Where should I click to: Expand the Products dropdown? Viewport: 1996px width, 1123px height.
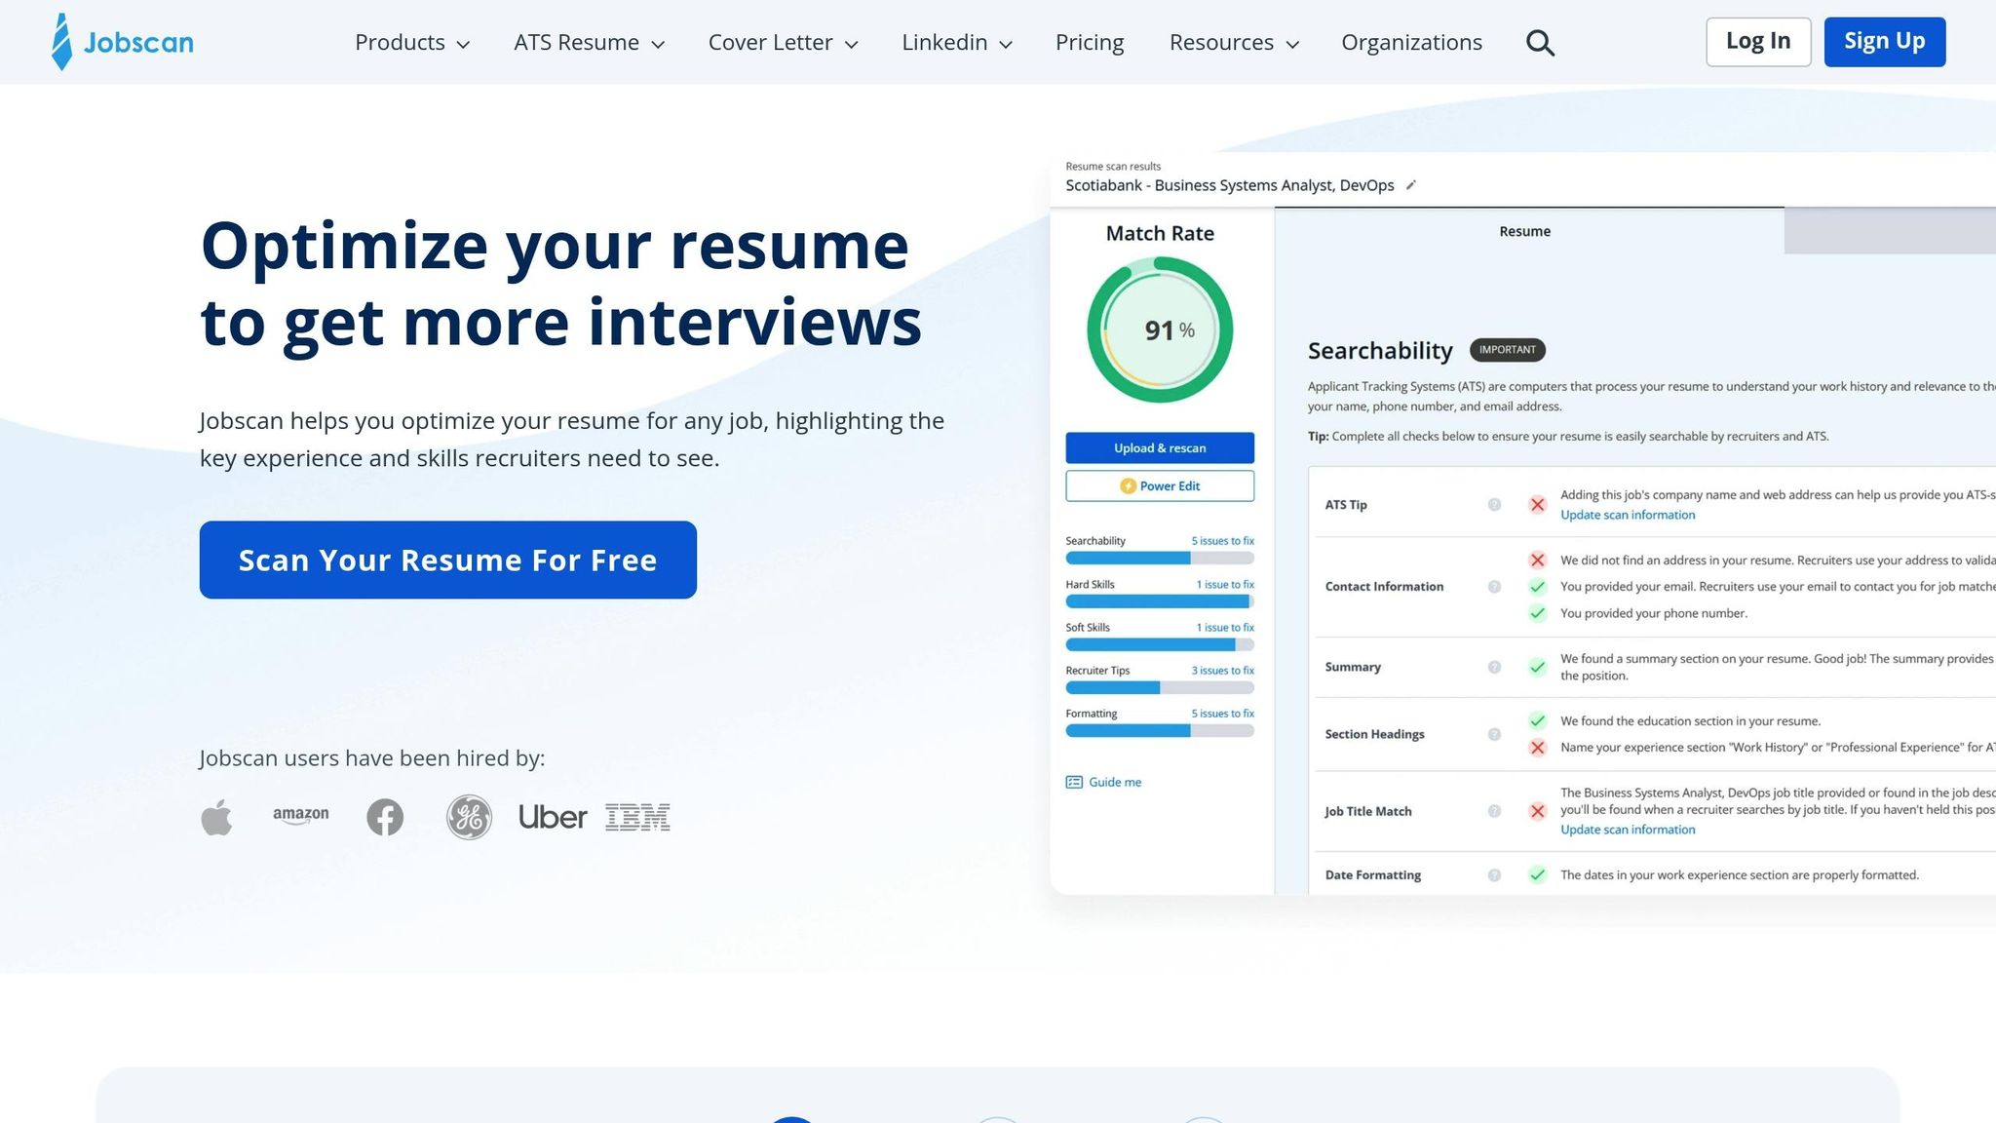[411, 42]
